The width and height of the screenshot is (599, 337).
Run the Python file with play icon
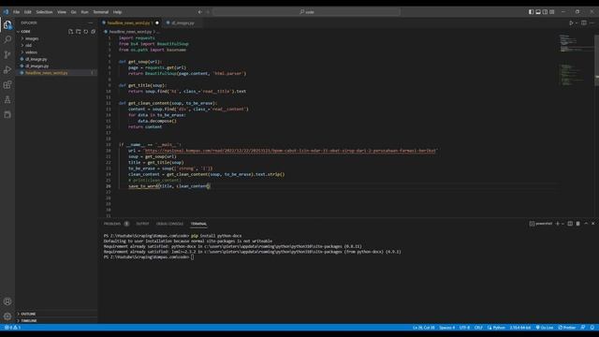point(571,22)
